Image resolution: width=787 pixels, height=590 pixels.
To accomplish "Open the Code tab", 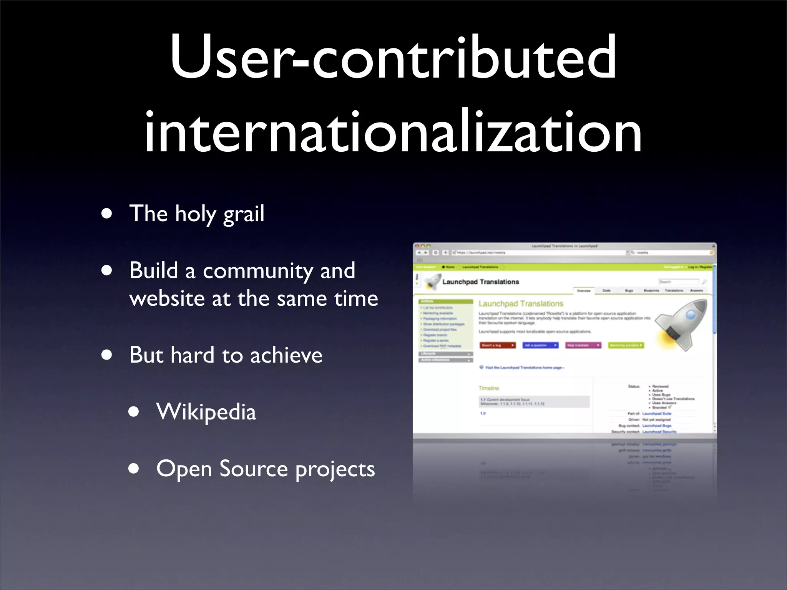I will coord(606,291).
